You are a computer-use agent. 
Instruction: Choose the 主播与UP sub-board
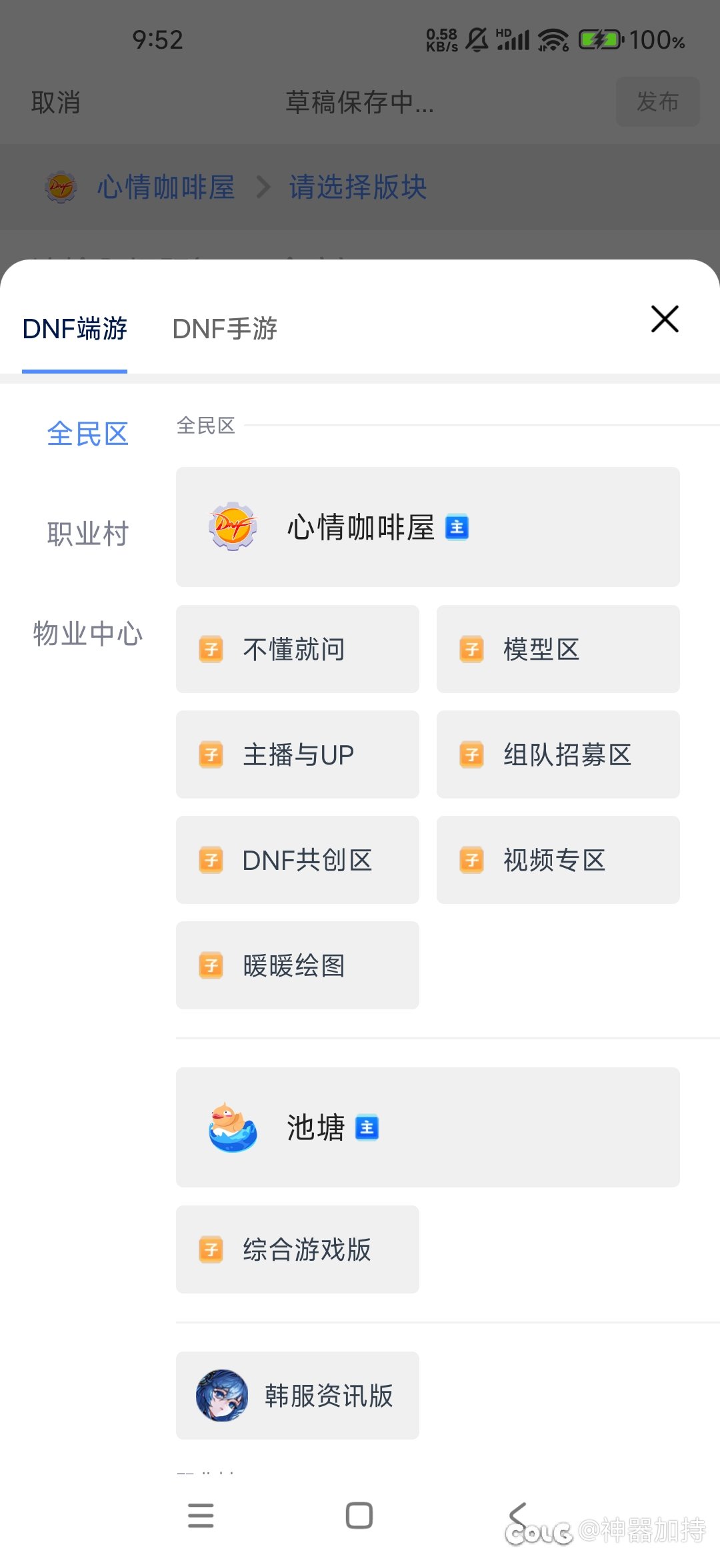[x=297, y=754]
